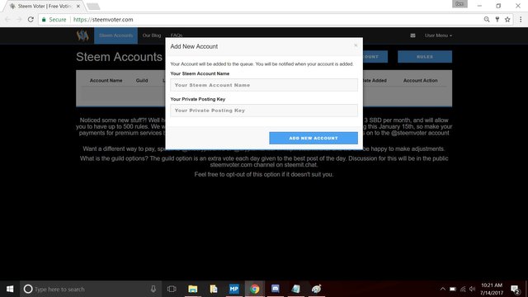Screen dimensions: 528x297
Task: Check the battery status icon
Action: coord(453,289)
